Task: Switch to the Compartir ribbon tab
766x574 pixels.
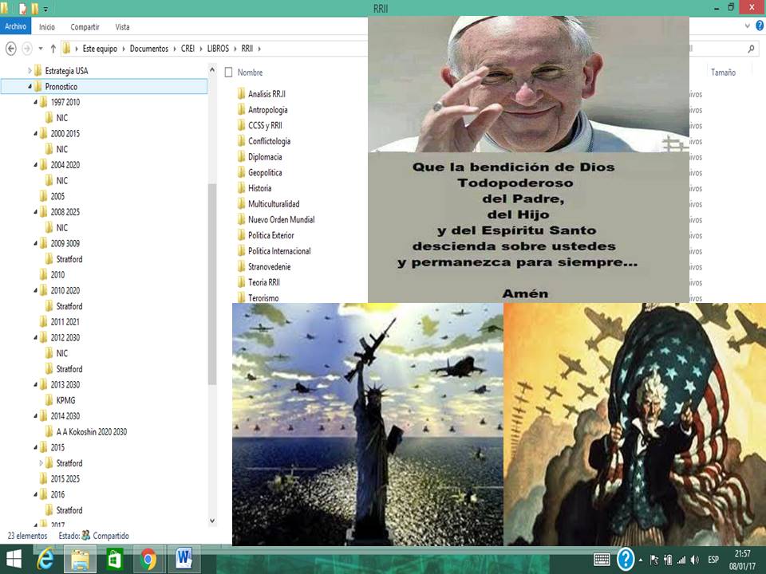Action: [x=85, y=27]
